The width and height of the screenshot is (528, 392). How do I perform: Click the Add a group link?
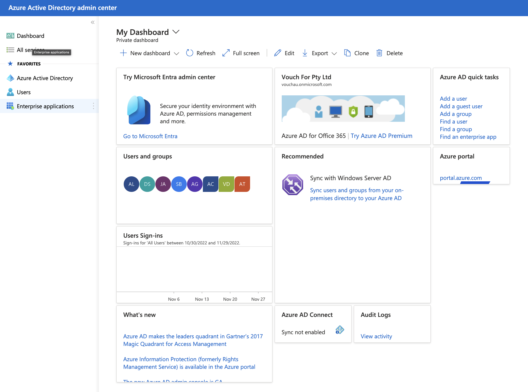[x=456, y=114]
